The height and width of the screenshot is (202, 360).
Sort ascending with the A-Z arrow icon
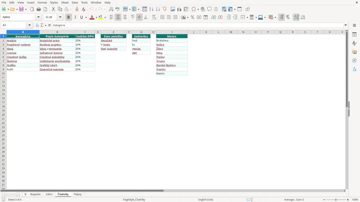click(x=151, y=9)
